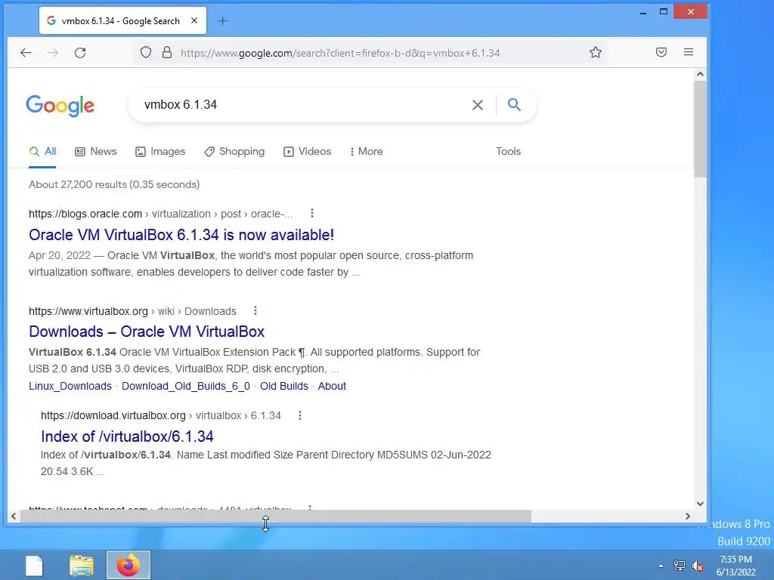The image size is (774, 580).
Task: Click the www.virtualbox.org breadcrumb URL
Action: point(132,312)
